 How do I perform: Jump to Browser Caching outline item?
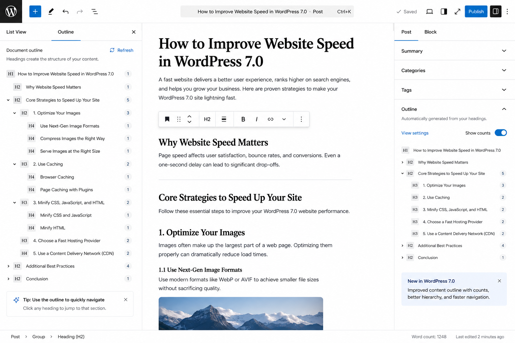click(57, 177)
